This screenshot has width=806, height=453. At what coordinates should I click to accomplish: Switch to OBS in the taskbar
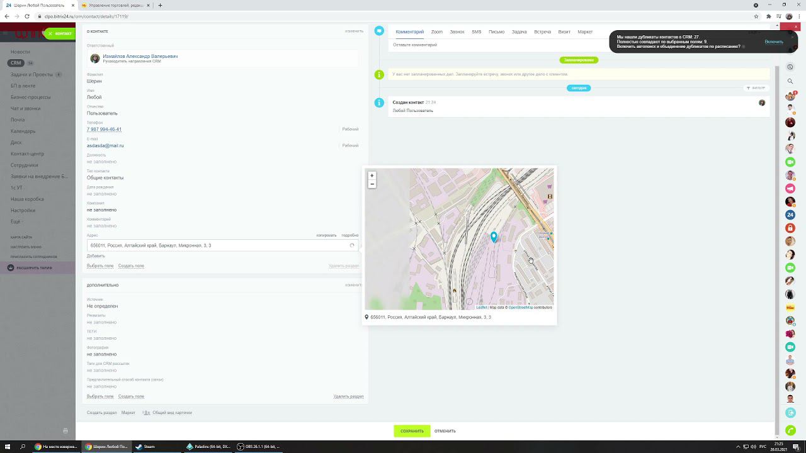click(x=259, y=447)
